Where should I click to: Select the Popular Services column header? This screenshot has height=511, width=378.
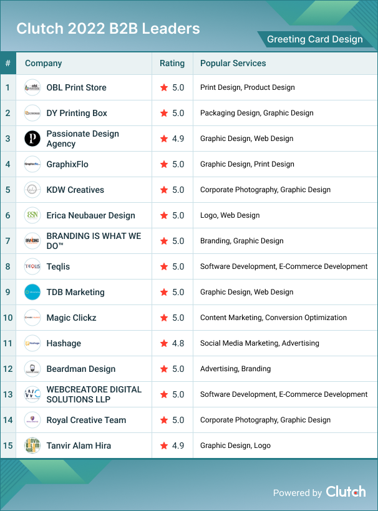pyautogui.click(x=233, y=63)
